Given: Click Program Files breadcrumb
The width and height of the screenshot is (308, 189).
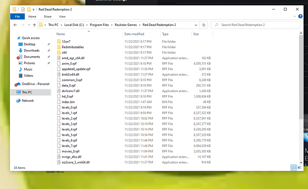Looking at the screenshot, I should click(99, 25).
